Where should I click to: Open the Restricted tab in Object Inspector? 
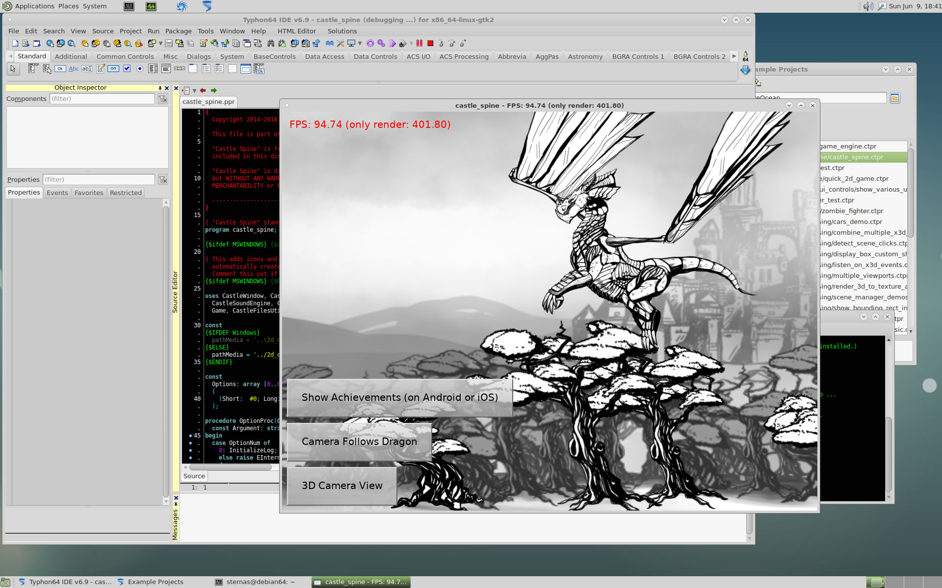tap(126, 193)
